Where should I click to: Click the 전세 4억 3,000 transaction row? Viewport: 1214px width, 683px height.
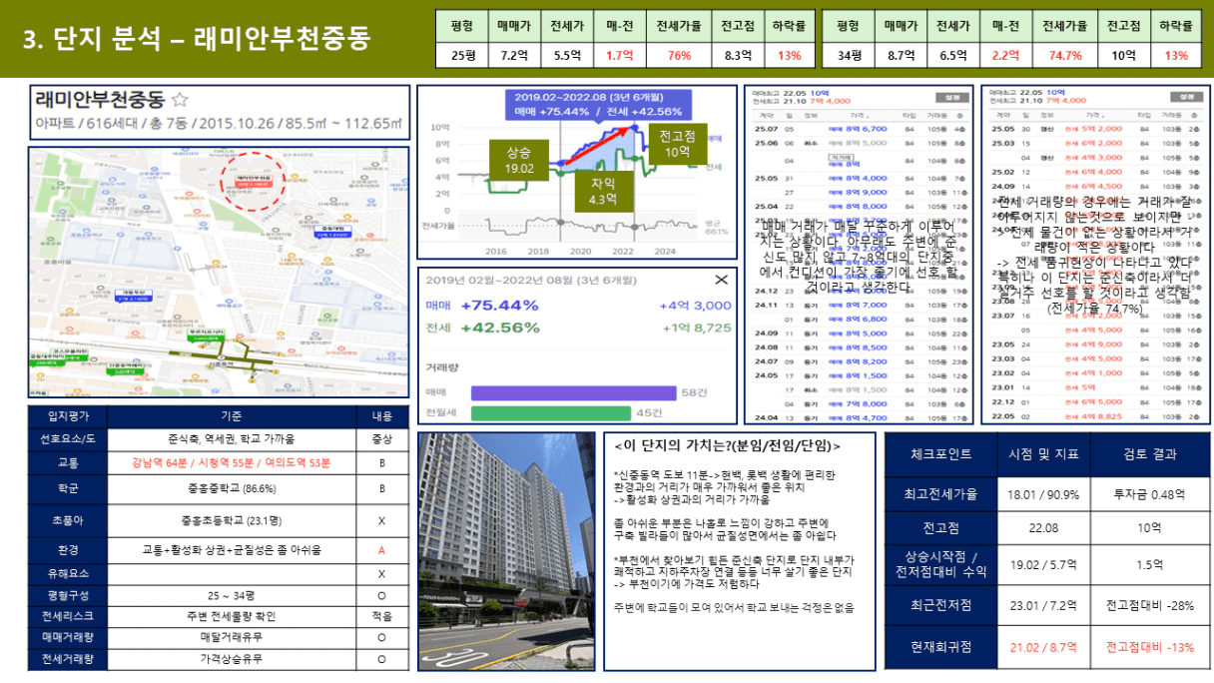click(x=1096, y=157)
